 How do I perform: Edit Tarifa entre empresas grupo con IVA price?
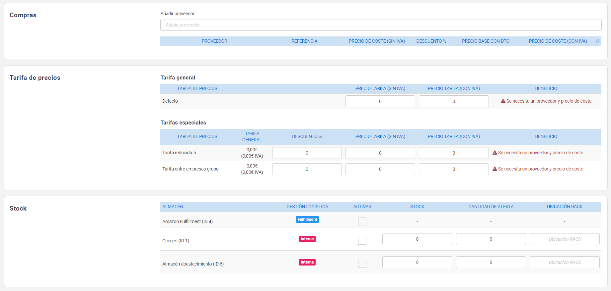pos(454,169)
